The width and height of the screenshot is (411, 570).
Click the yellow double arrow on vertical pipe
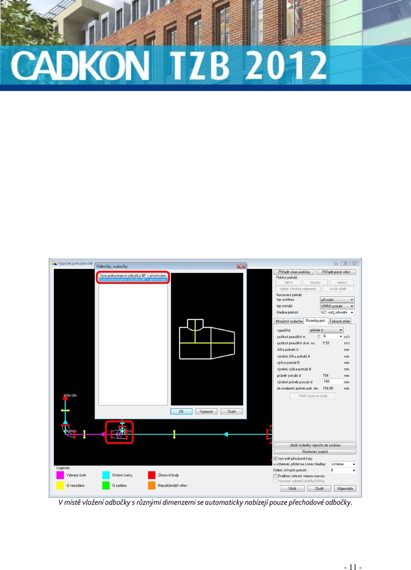(x=65, y=410)
